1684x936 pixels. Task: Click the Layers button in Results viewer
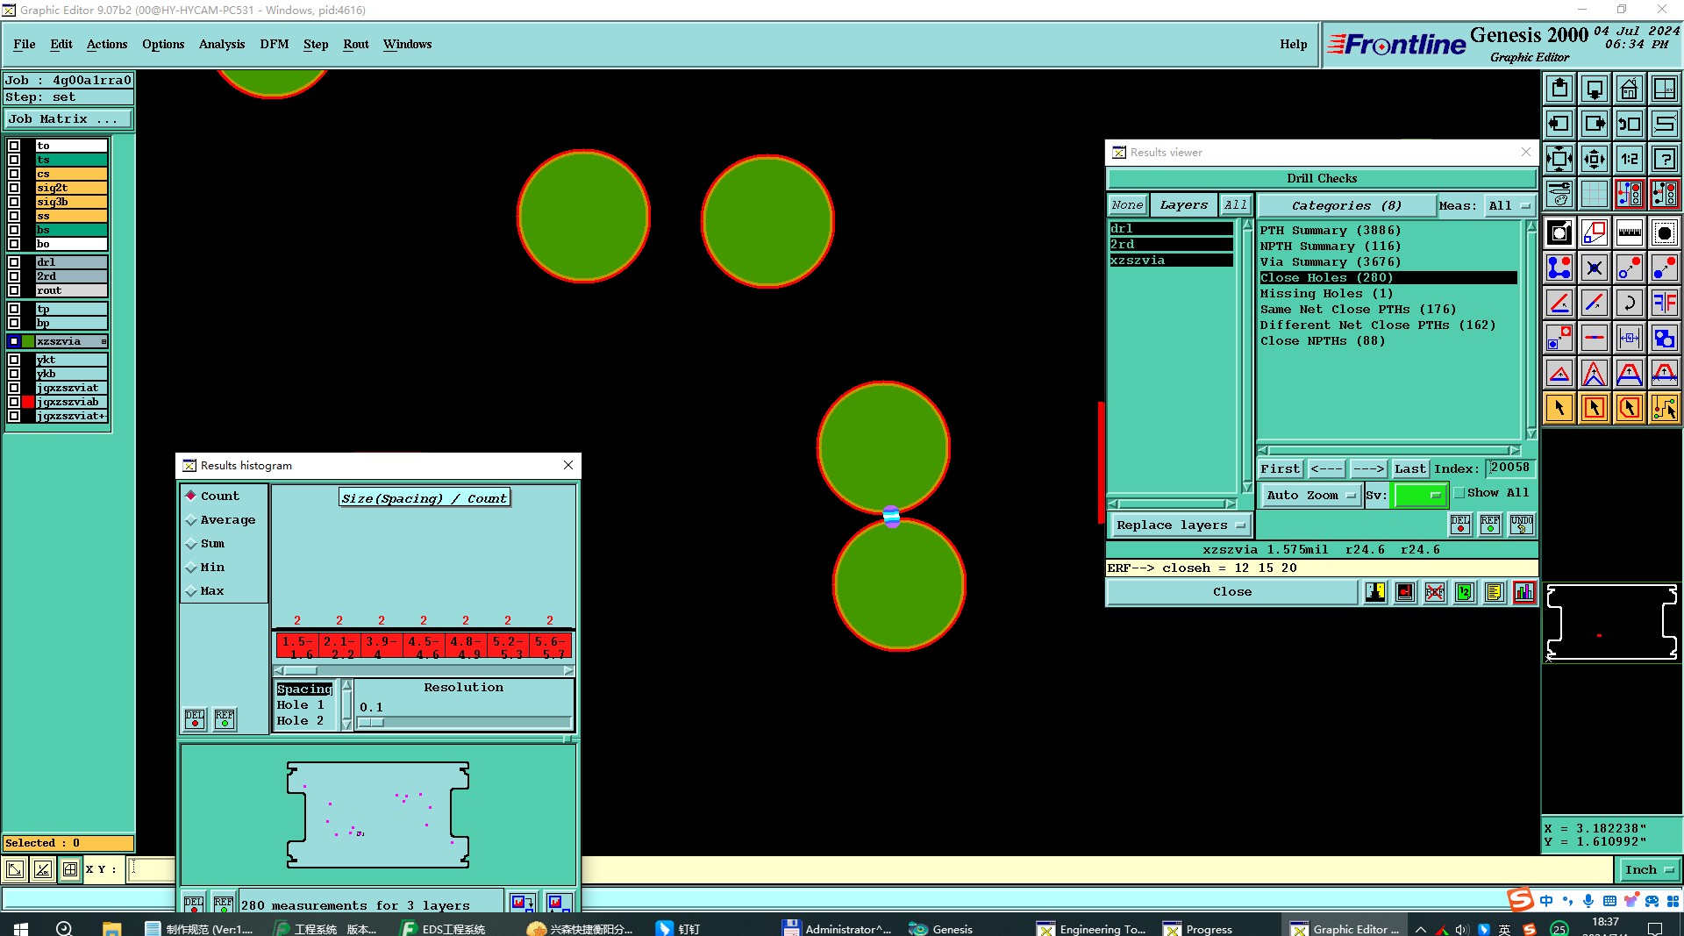pos(1183,205)
